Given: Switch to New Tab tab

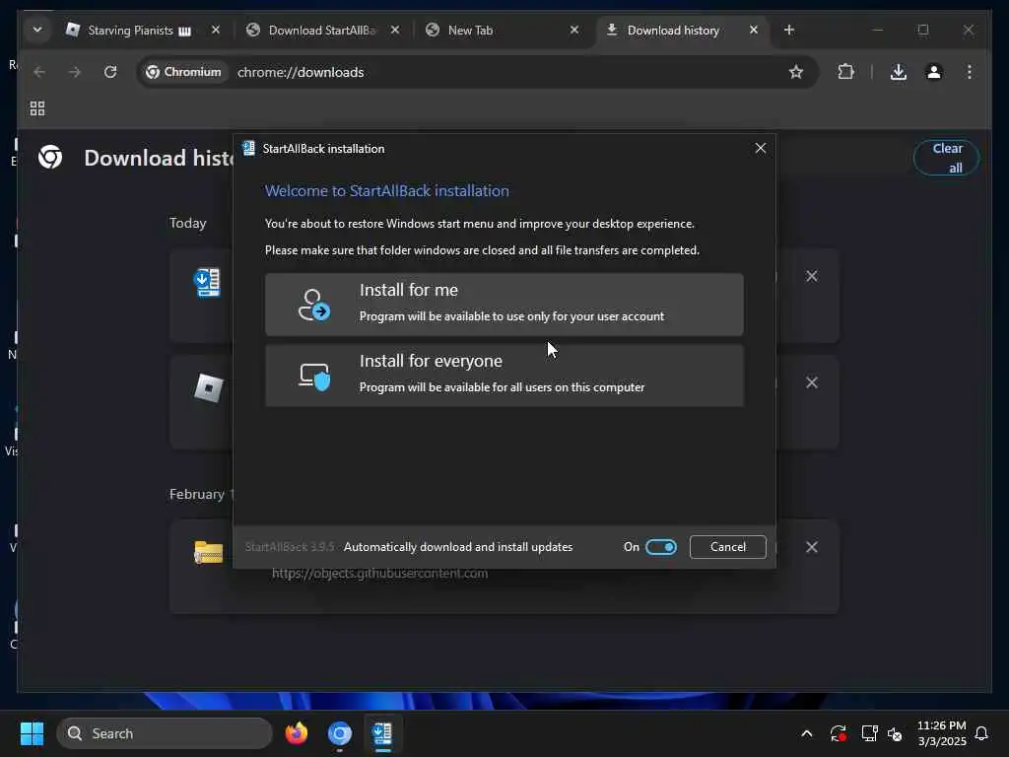Looking at the screenshot, I should [x=470, y=31].
